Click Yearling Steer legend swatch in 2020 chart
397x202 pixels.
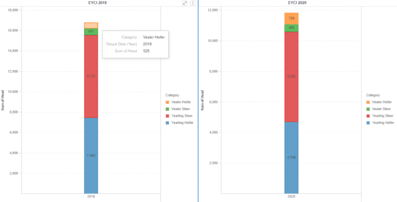point(368,116)
